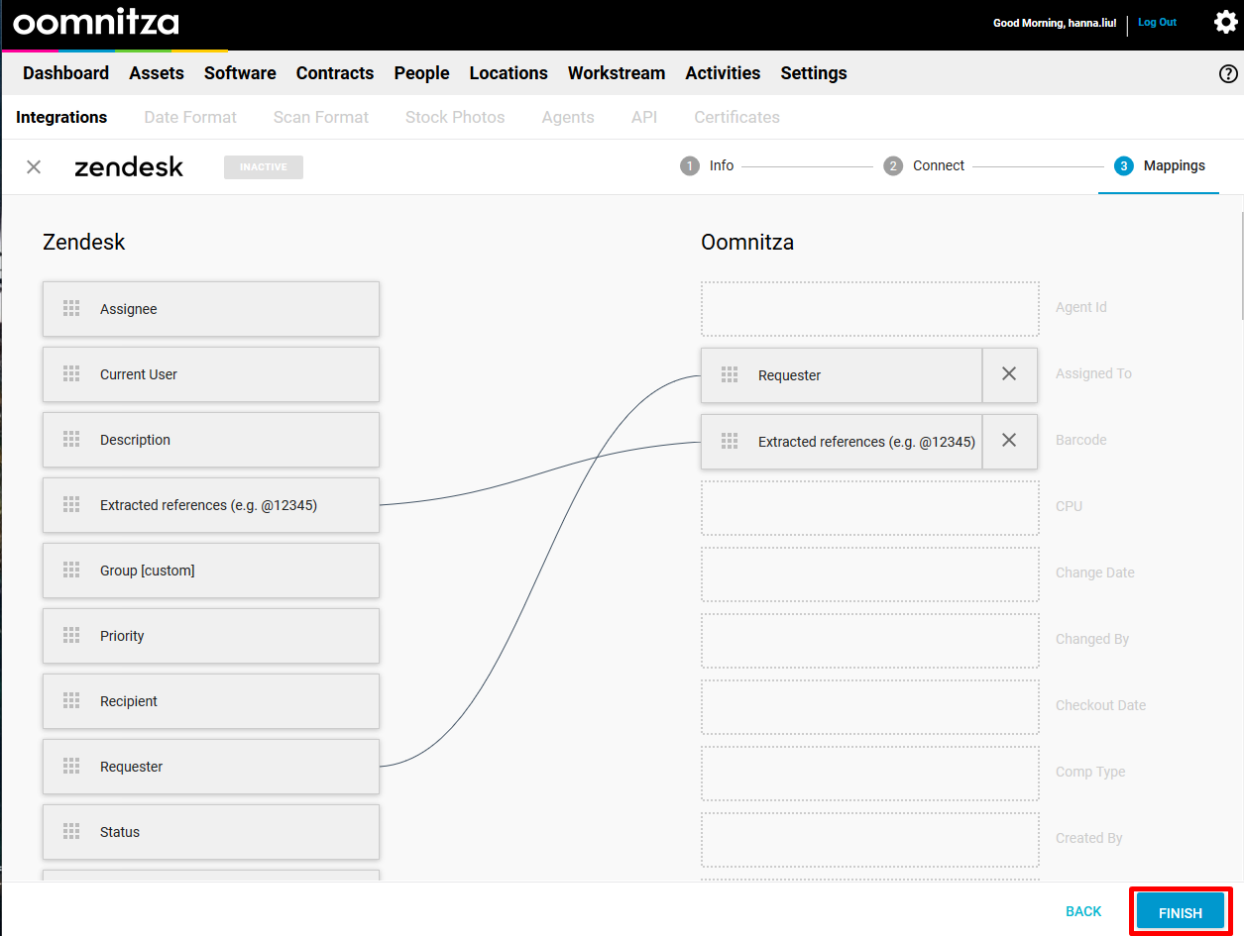Switch to the API tab
Viewport: 1244px width, 936px height.
click(643, 117)
